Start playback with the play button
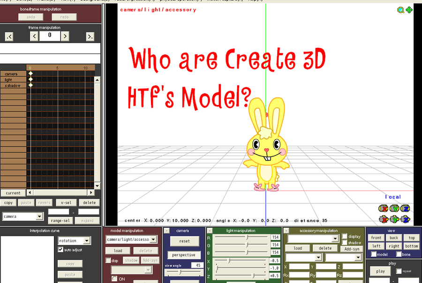 (380, 271)
